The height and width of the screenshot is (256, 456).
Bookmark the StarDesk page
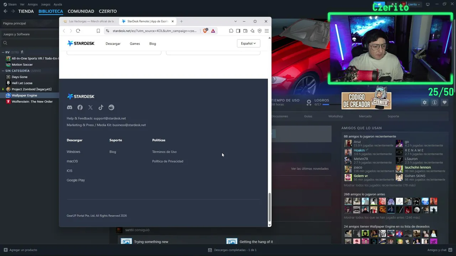coord(98,31)
